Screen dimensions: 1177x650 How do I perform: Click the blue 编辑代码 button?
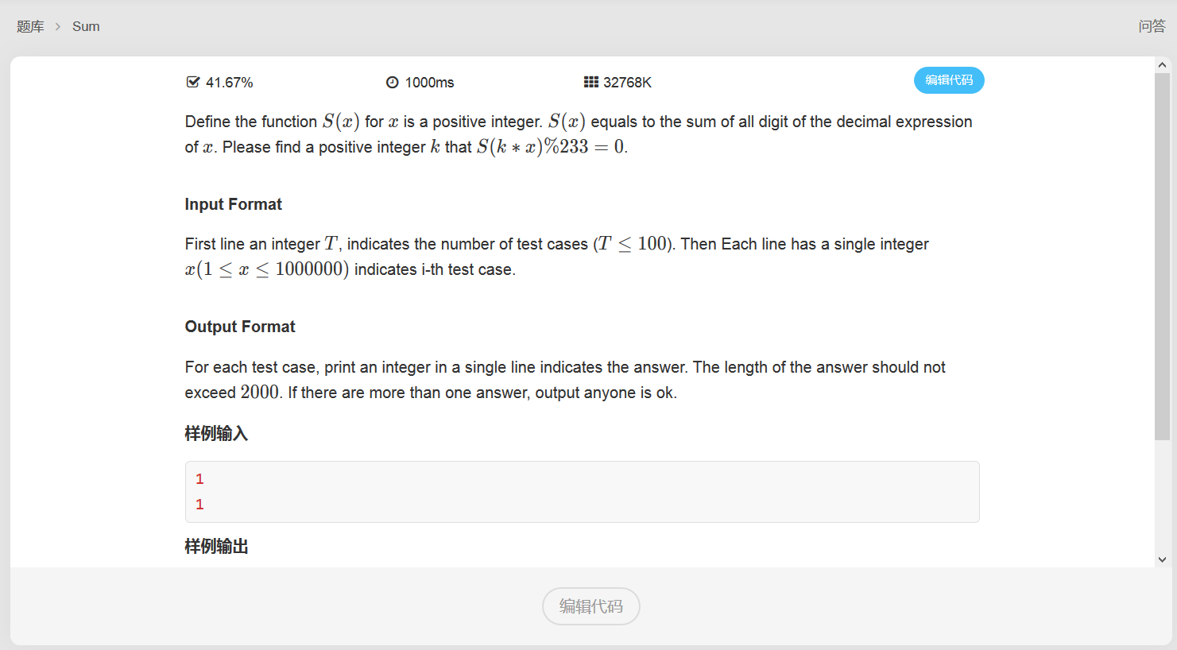[x=949, y=80]
